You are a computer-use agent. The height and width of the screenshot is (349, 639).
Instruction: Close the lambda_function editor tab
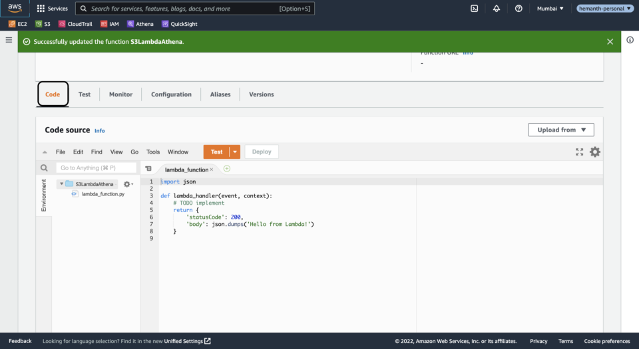(212, 170)
